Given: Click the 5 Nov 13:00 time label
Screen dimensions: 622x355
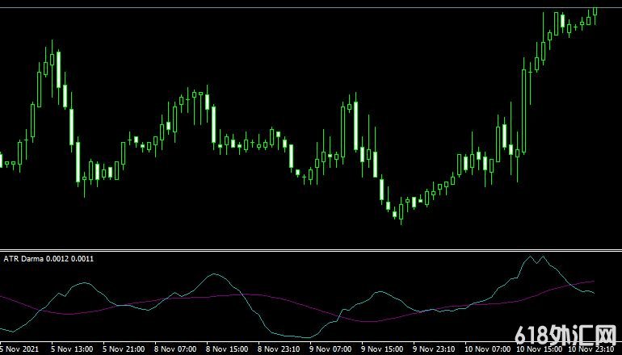Looking at the screenshot, I should click(72, 349).
